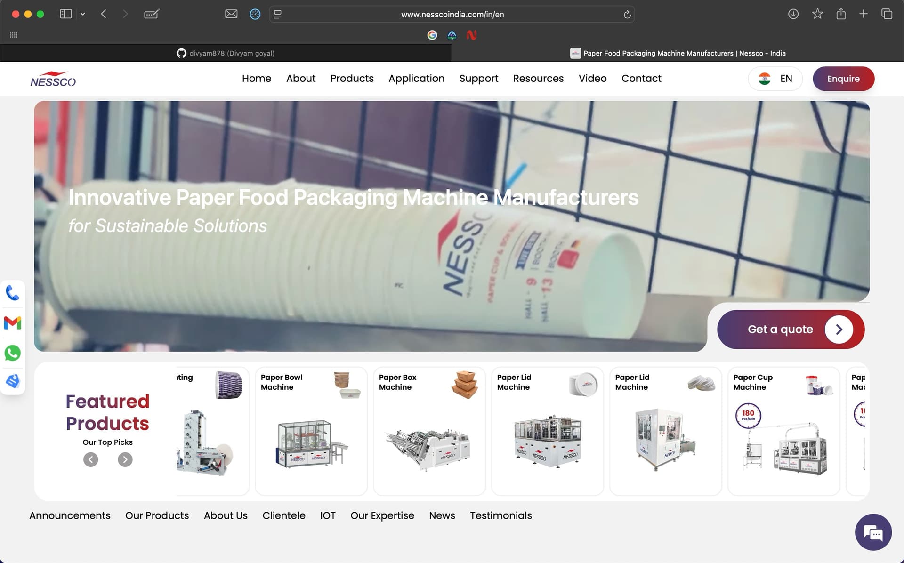Show the tab overview icon
904x563 pixels.
point(887,14)
